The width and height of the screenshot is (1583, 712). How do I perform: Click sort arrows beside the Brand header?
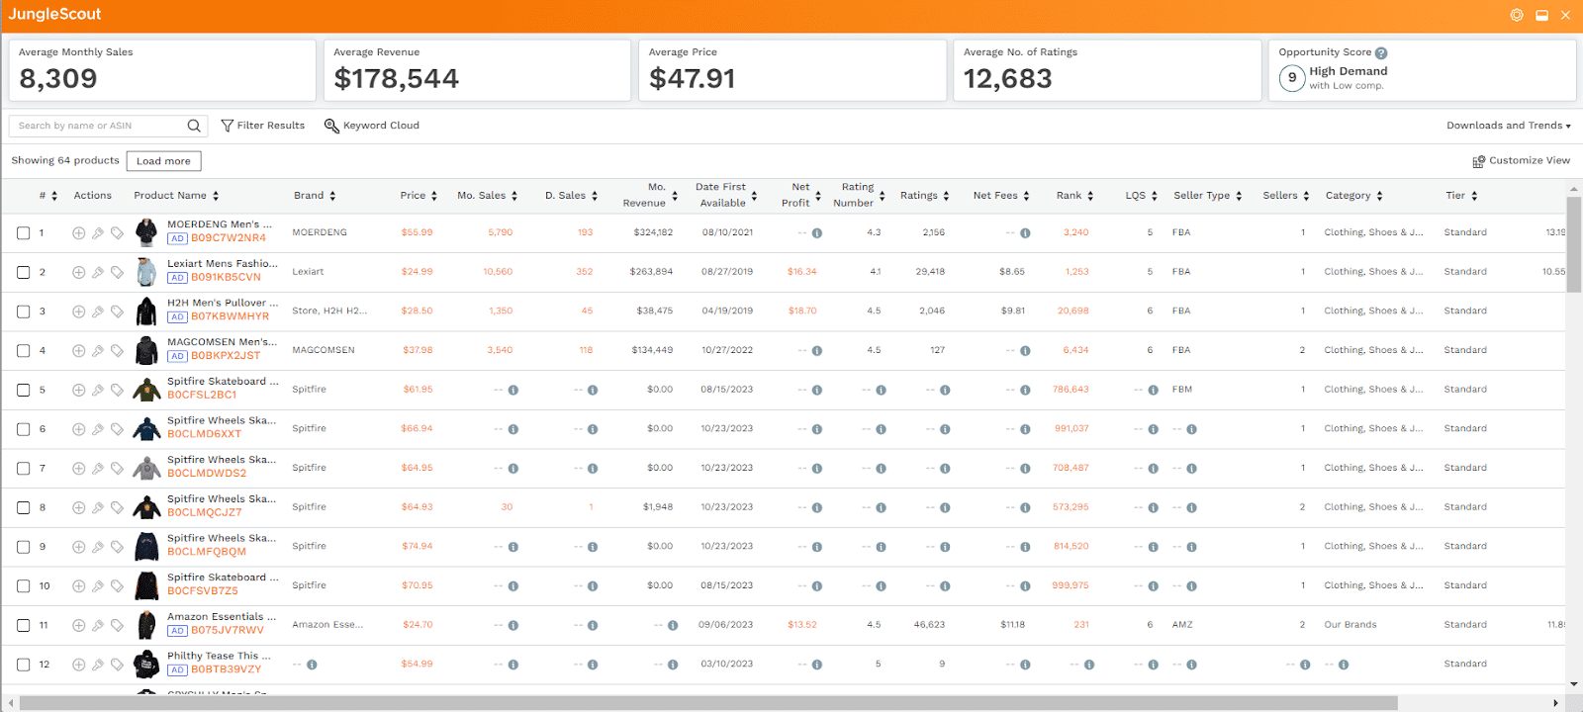click(332, 196)
